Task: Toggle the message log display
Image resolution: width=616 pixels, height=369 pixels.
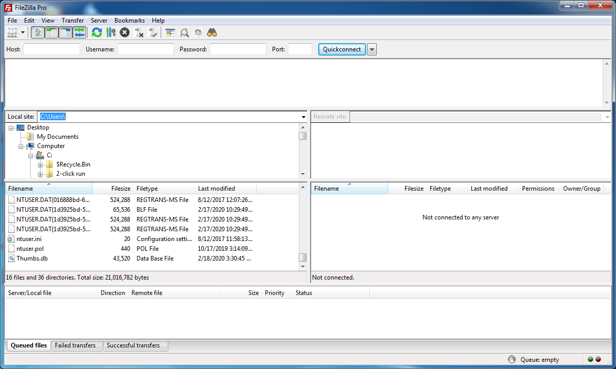Action: [x=37, y=33]
